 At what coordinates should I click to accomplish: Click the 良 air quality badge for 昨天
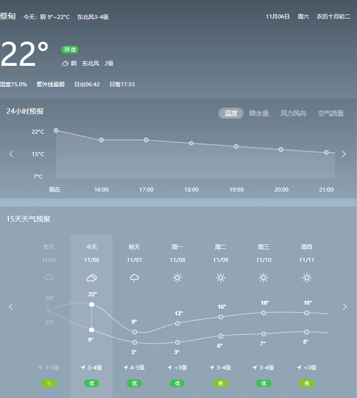point(49,383)
